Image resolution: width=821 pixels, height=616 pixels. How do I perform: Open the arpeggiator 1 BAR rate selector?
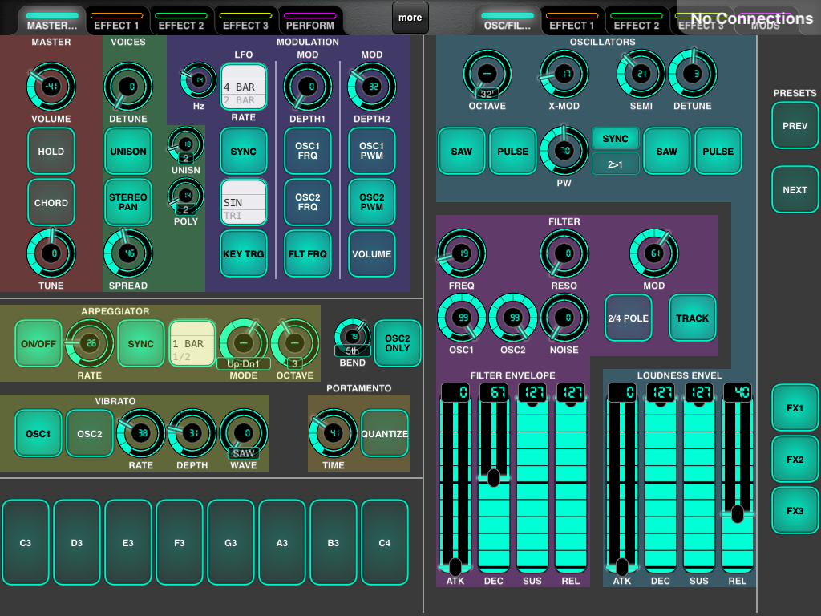192,343
